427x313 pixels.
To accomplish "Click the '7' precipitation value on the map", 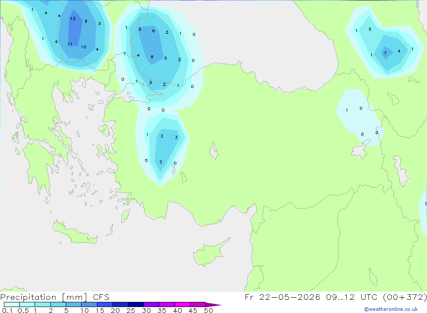I will (385, 53).
